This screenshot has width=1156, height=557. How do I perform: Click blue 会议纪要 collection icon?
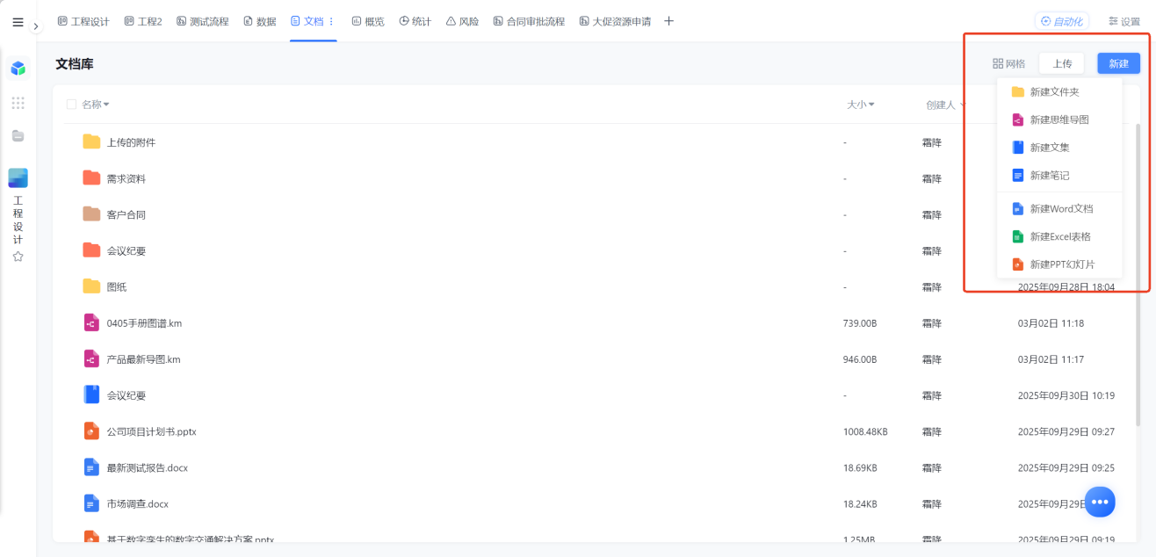[x=91, y=394]
